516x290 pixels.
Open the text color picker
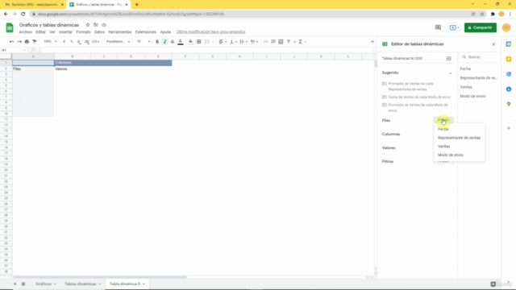[x=181, y=42]
